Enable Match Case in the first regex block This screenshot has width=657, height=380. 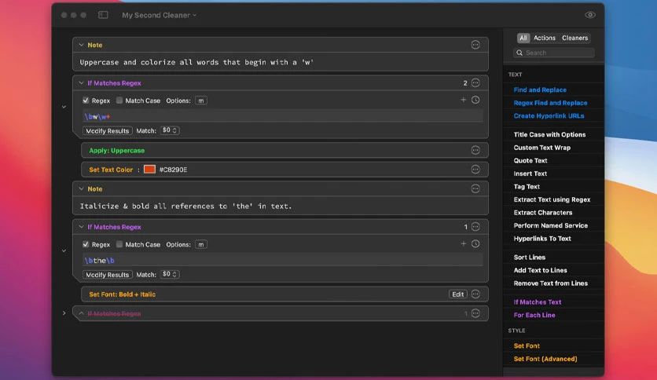119,100
